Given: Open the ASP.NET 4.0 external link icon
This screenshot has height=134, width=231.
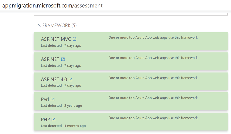Looking at the screenshot, I should 70,79.
